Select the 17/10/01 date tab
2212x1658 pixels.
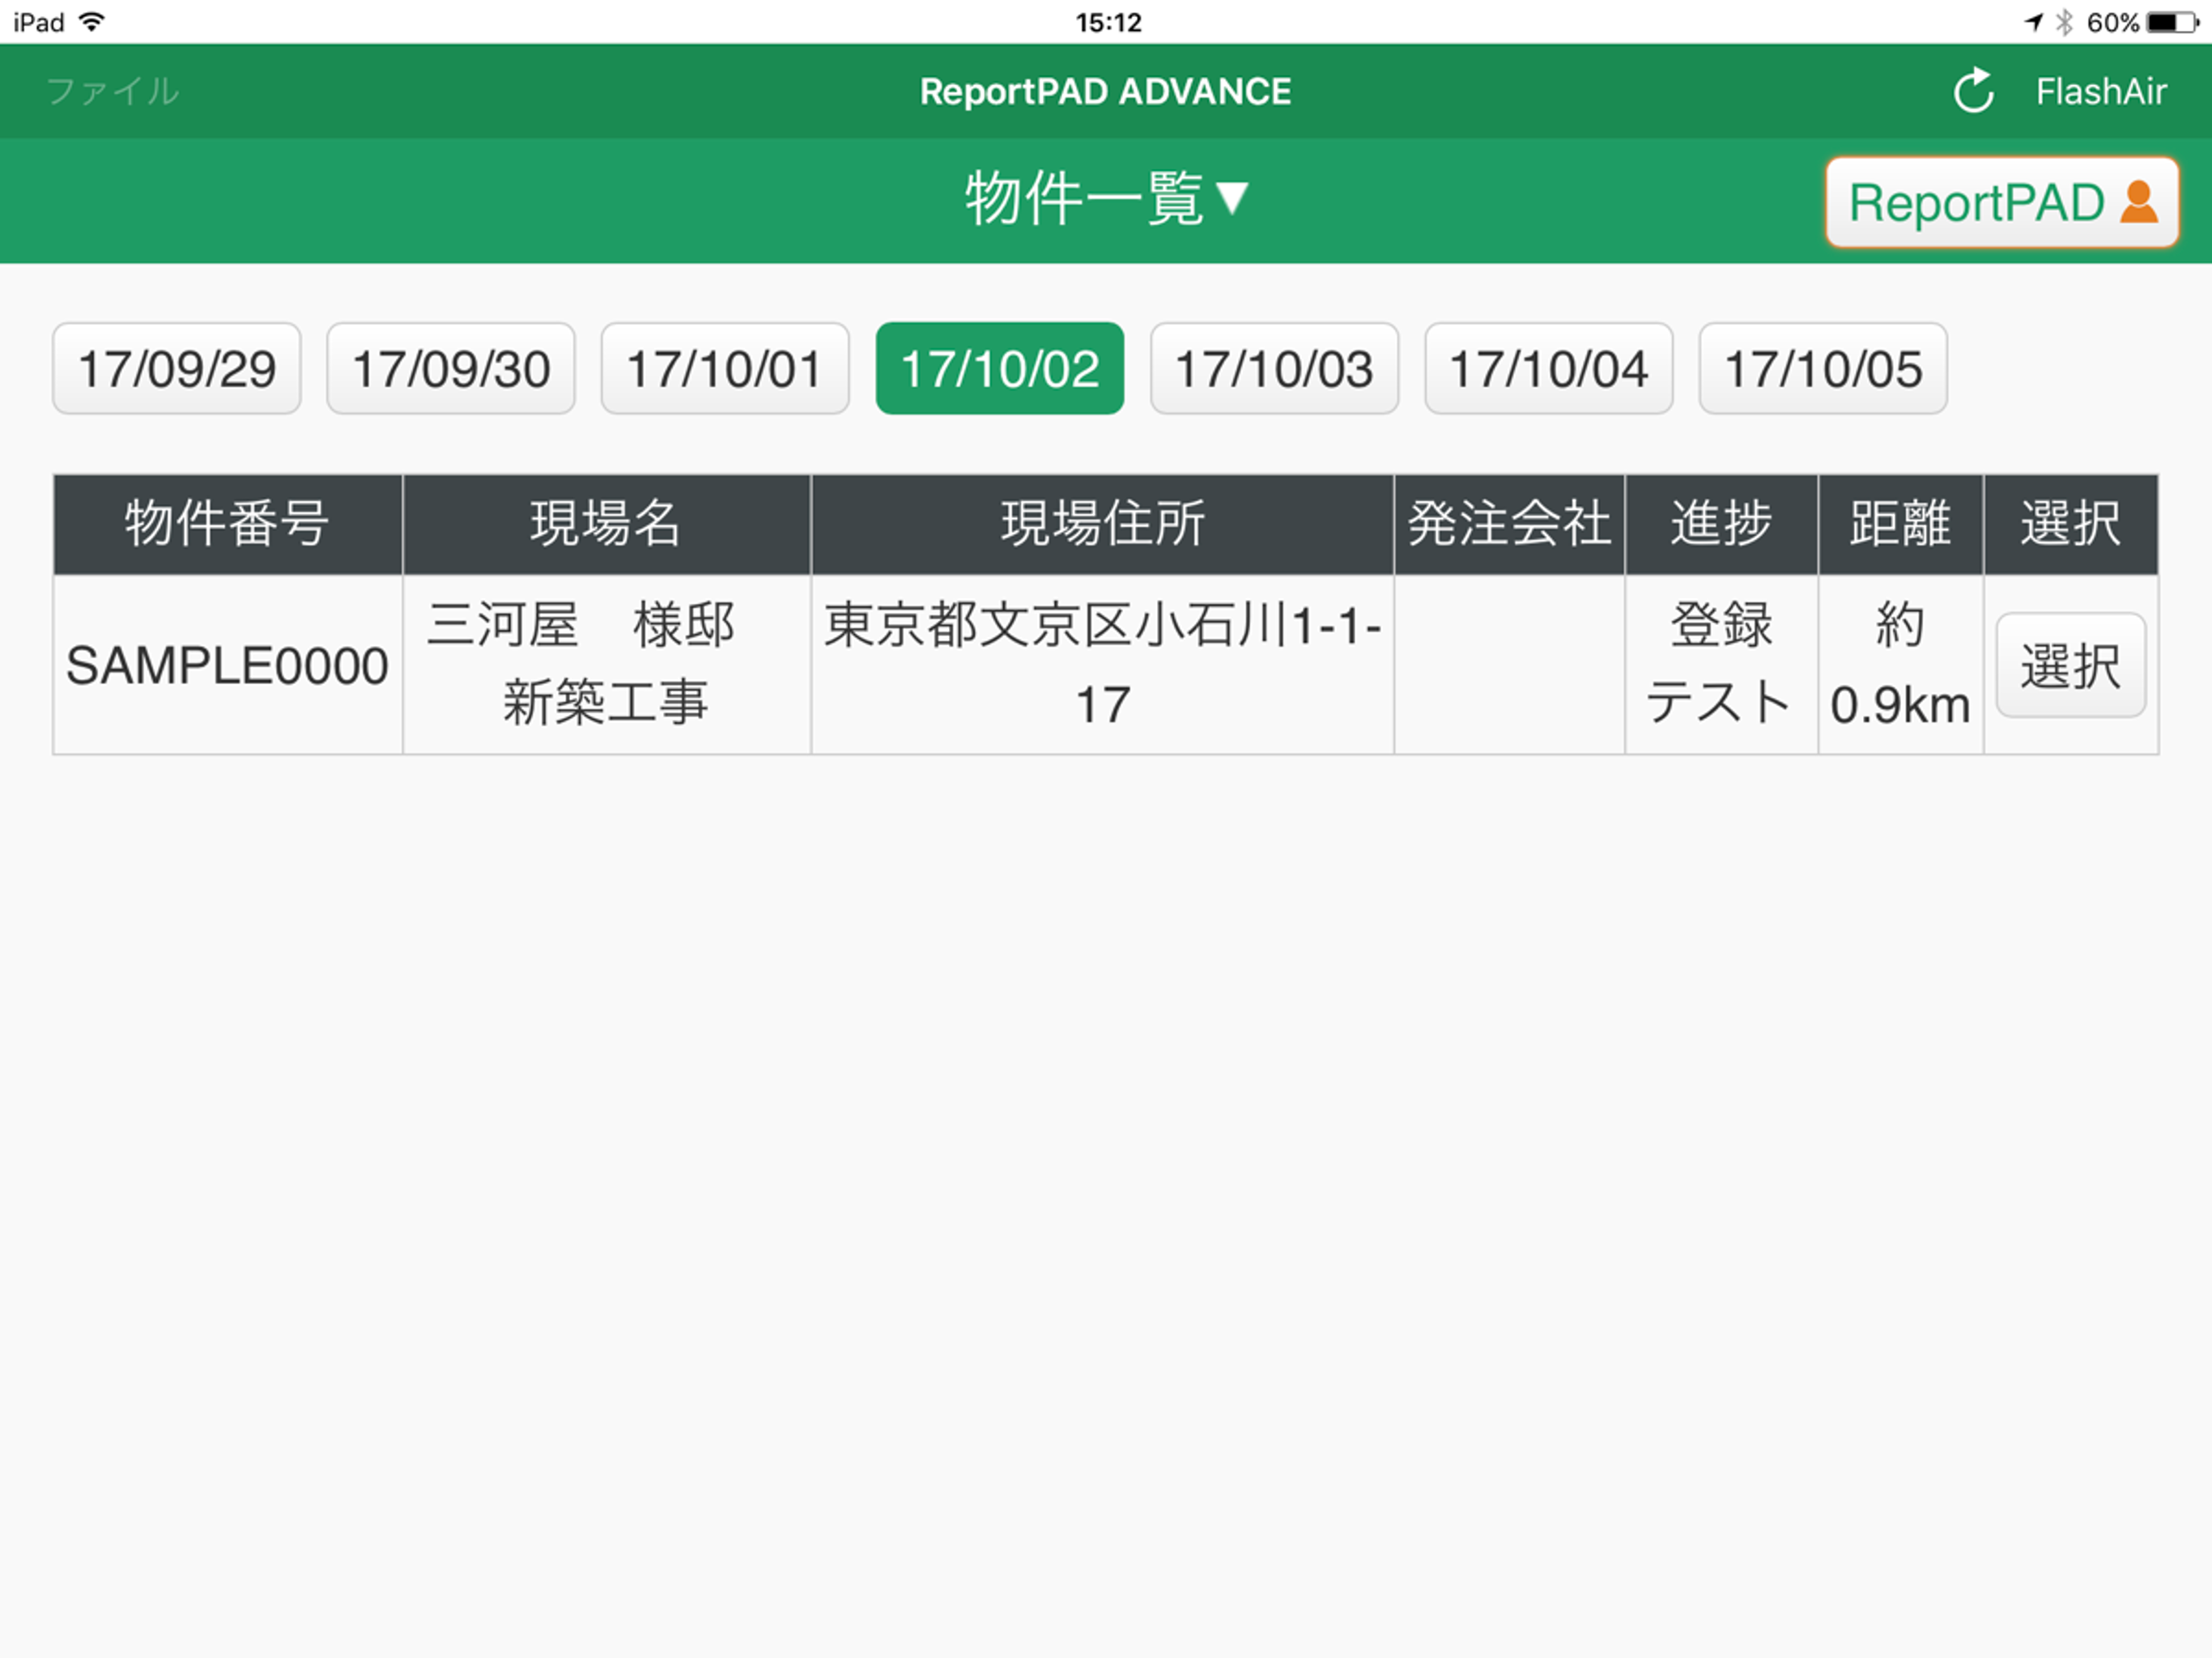coord(725,368)
